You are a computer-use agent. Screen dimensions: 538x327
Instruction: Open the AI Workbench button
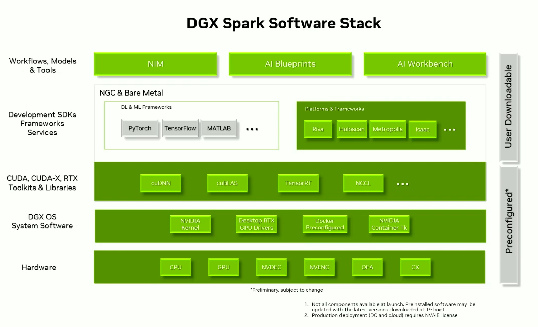point(424,64)
